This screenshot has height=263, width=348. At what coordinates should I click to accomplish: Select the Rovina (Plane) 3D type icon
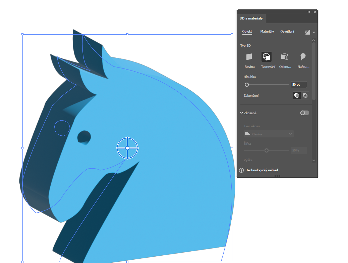pyautogui.click(x=249, y=57)
